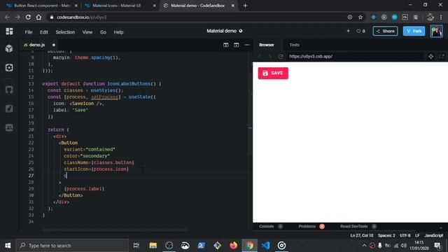Open the Explorer cube icon in sidebar
This screenshot has width=448, height=252.
point(9,48)
